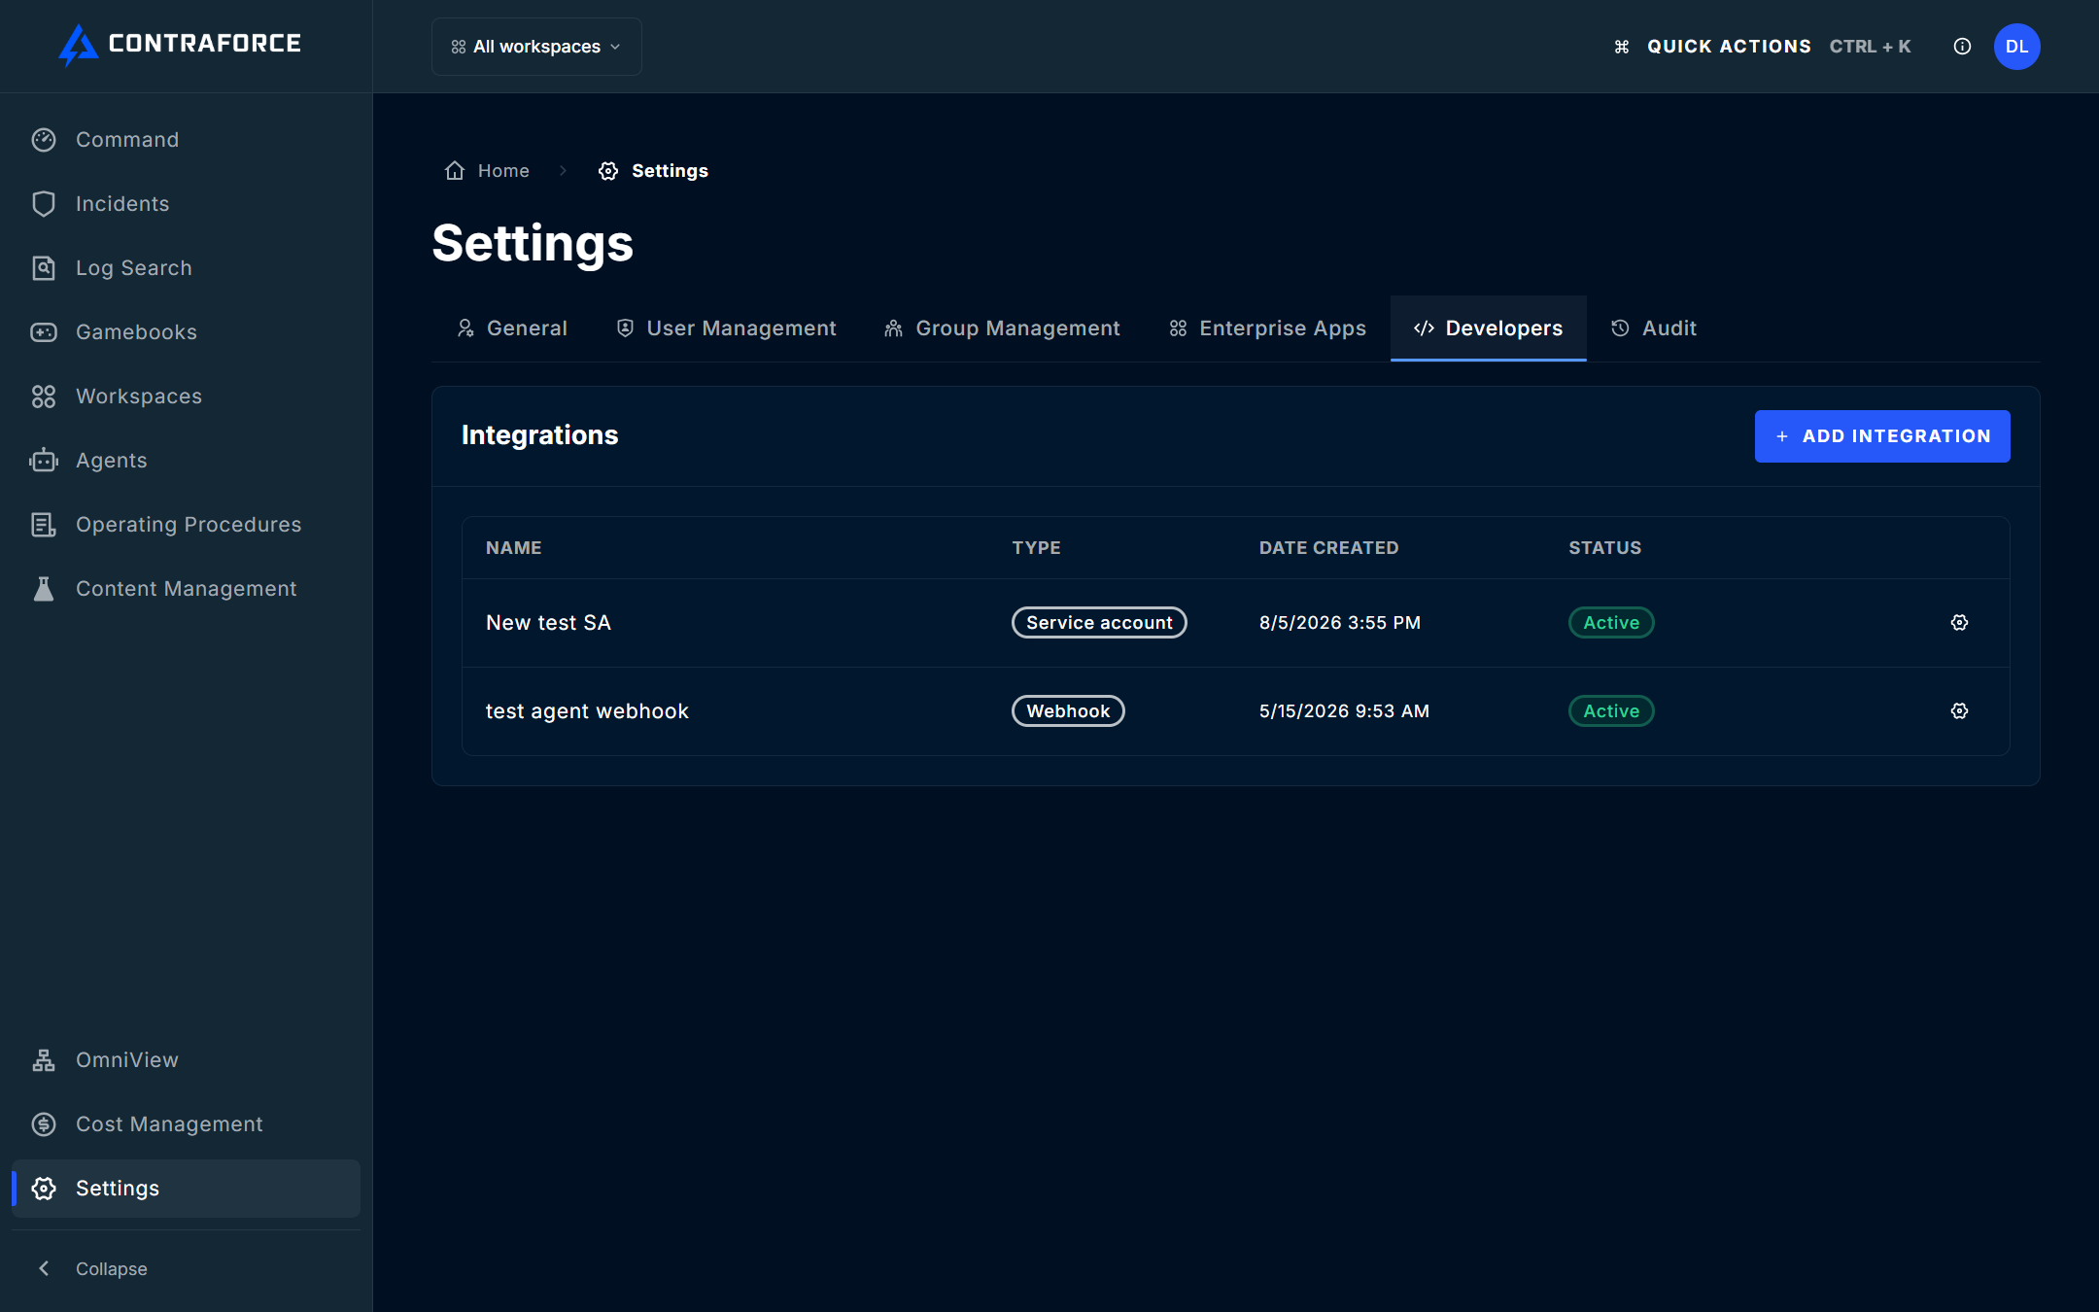
Task: Click the Integrations section heading
Action: point(539,435)
